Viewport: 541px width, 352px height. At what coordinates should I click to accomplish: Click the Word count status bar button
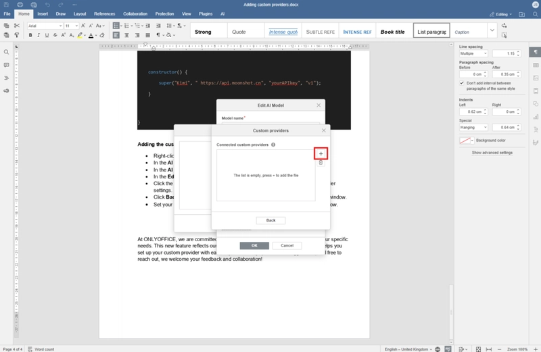pos(41,349)
